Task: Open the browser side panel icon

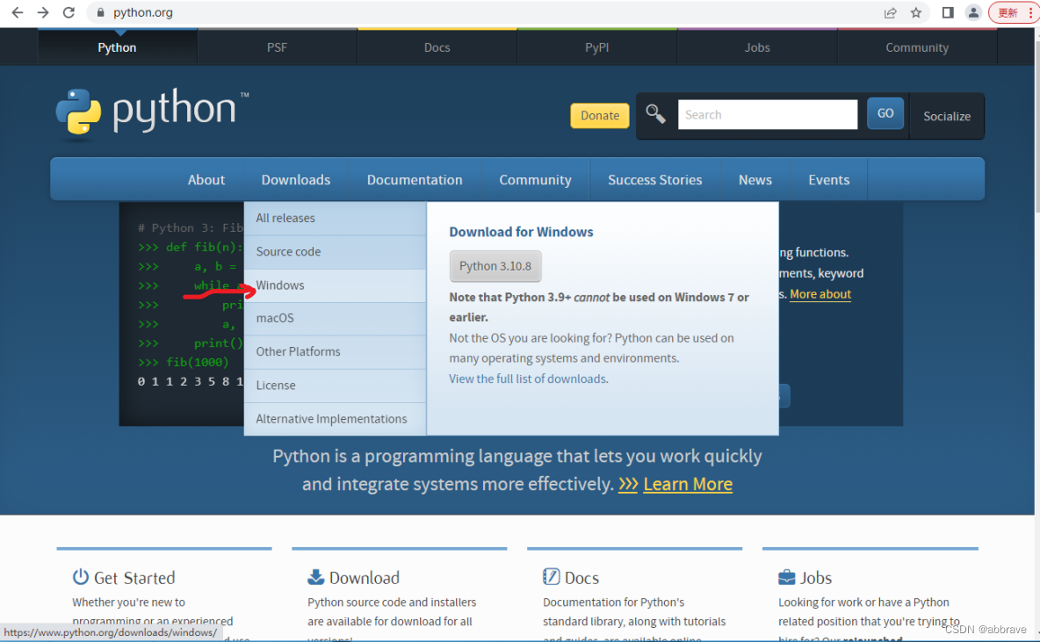Action: tap(948, 12)
